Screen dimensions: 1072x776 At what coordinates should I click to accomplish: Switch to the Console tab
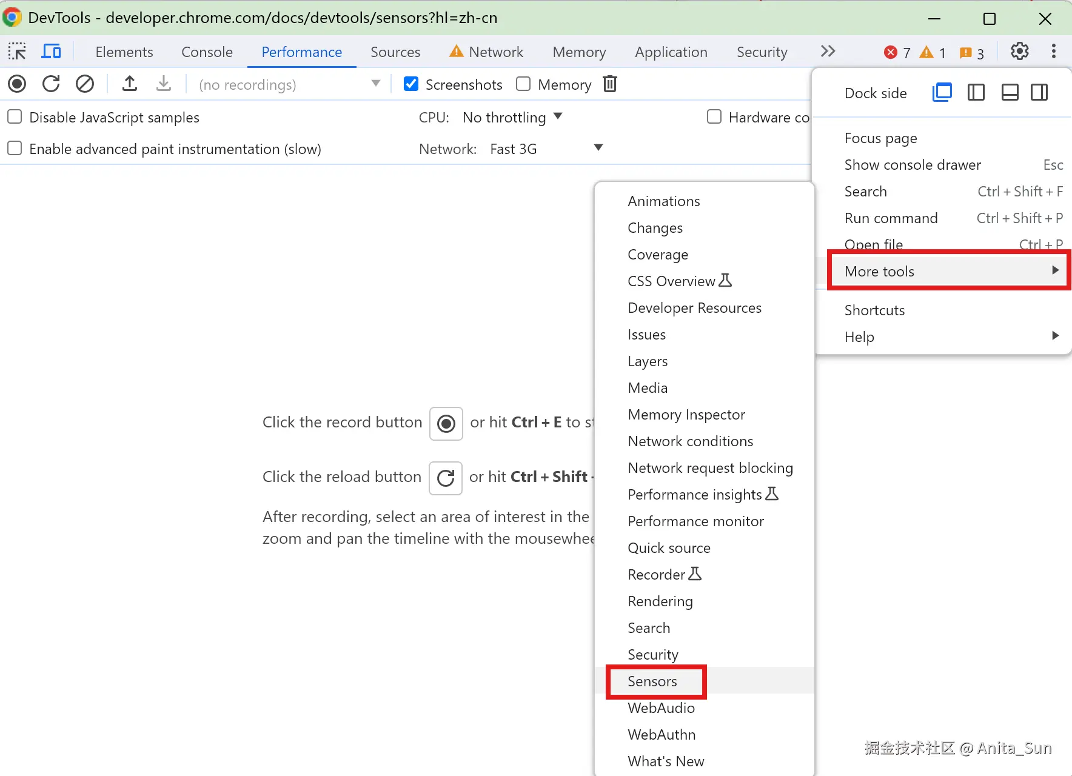207,52
